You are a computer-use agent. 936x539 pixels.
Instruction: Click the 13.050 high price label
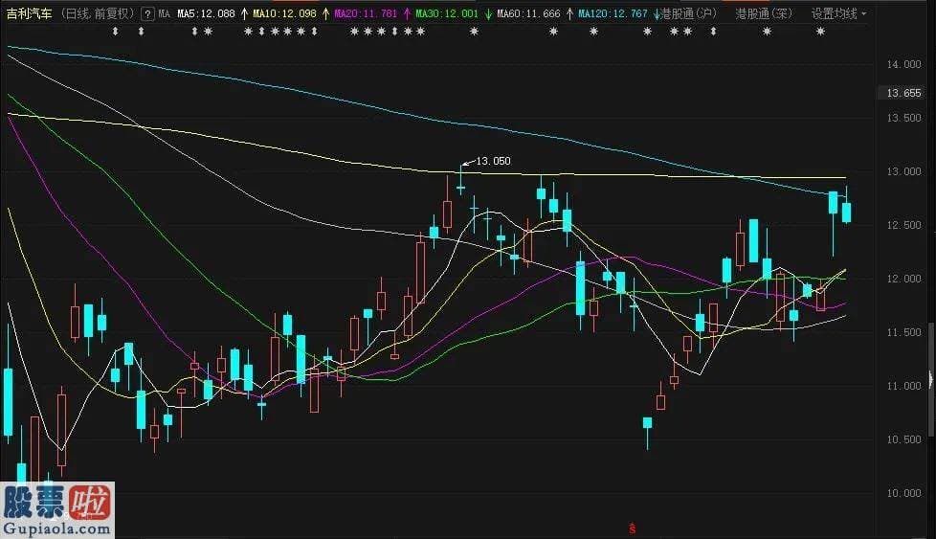coord(493,161)
